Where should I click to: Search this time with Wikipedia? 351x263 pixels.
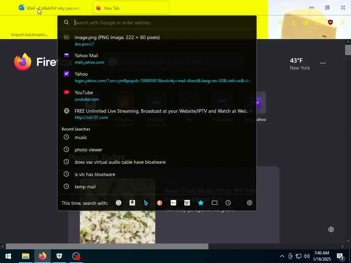187,203
